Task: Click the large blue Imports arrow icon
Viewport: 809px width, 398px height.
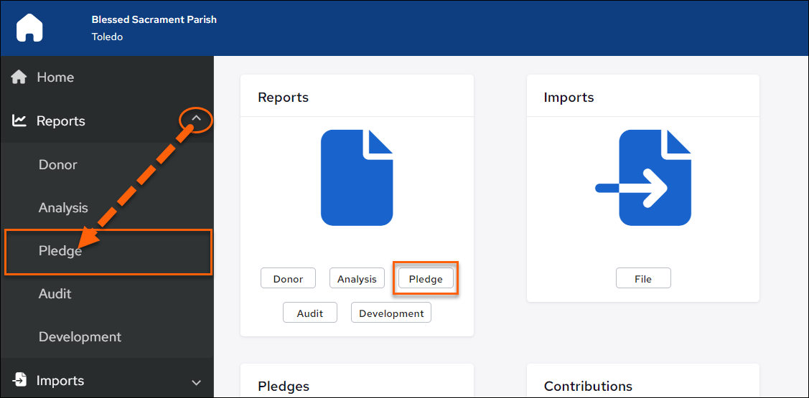Action: [x=643, y=178]
